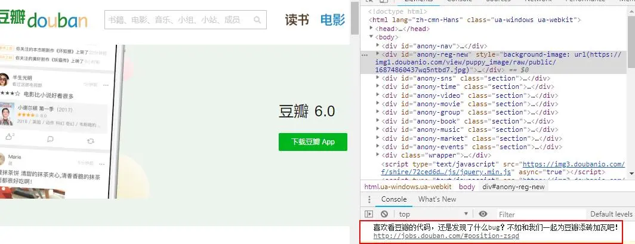Screen dimensions: 635x244
Task: Show the console sidebar
Action: point(369,214)
